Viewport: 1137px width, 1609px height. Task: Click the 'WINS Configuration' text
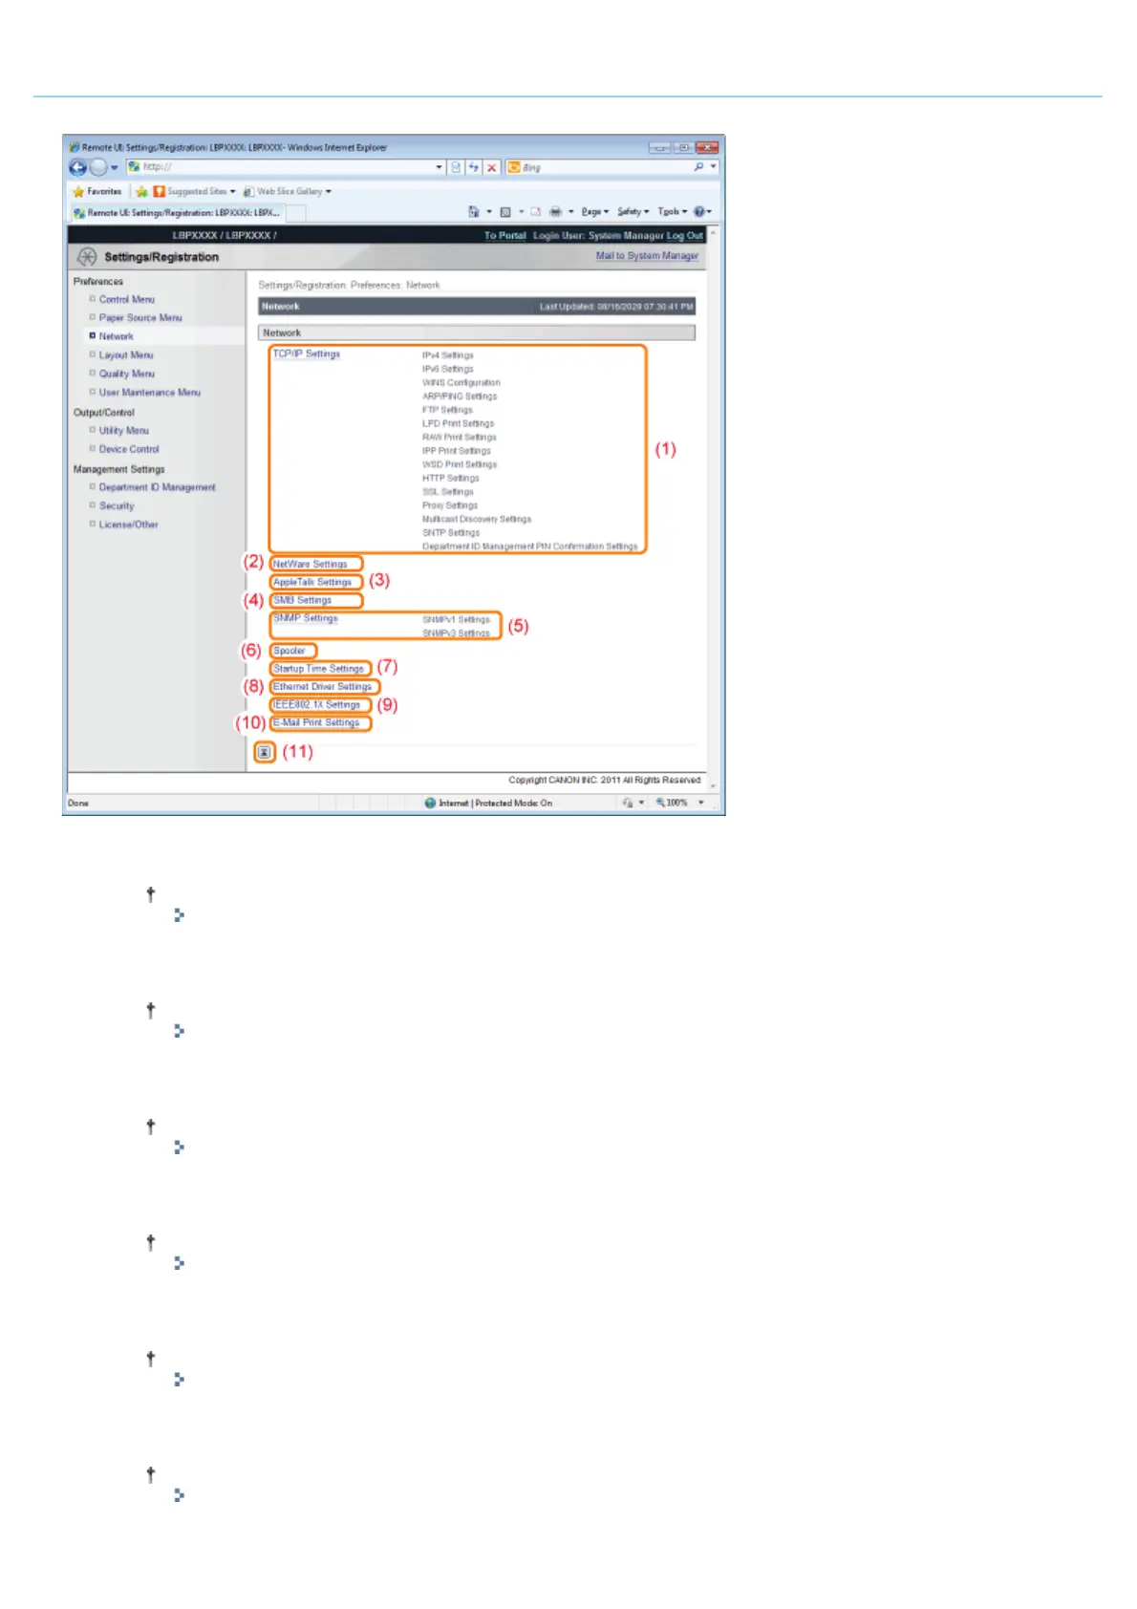click(x=461, y=382)
